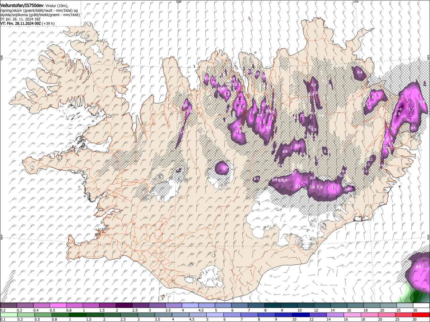Click the '1.8' snowfall value in the northeast
Screen dimensions: 430x322
[x=371, y=98]
